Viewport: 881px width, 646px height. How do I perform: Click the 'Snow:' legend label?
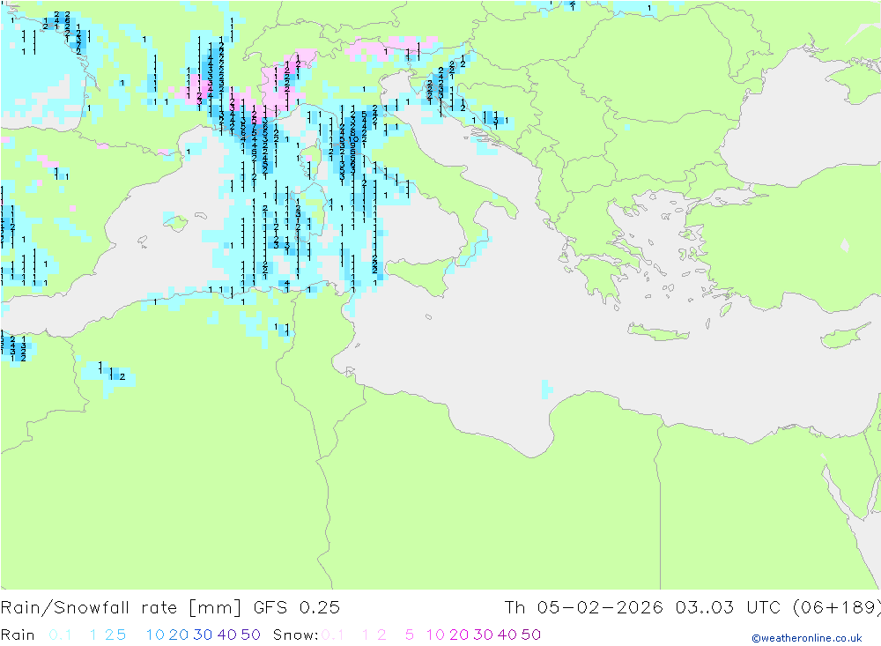295,635
